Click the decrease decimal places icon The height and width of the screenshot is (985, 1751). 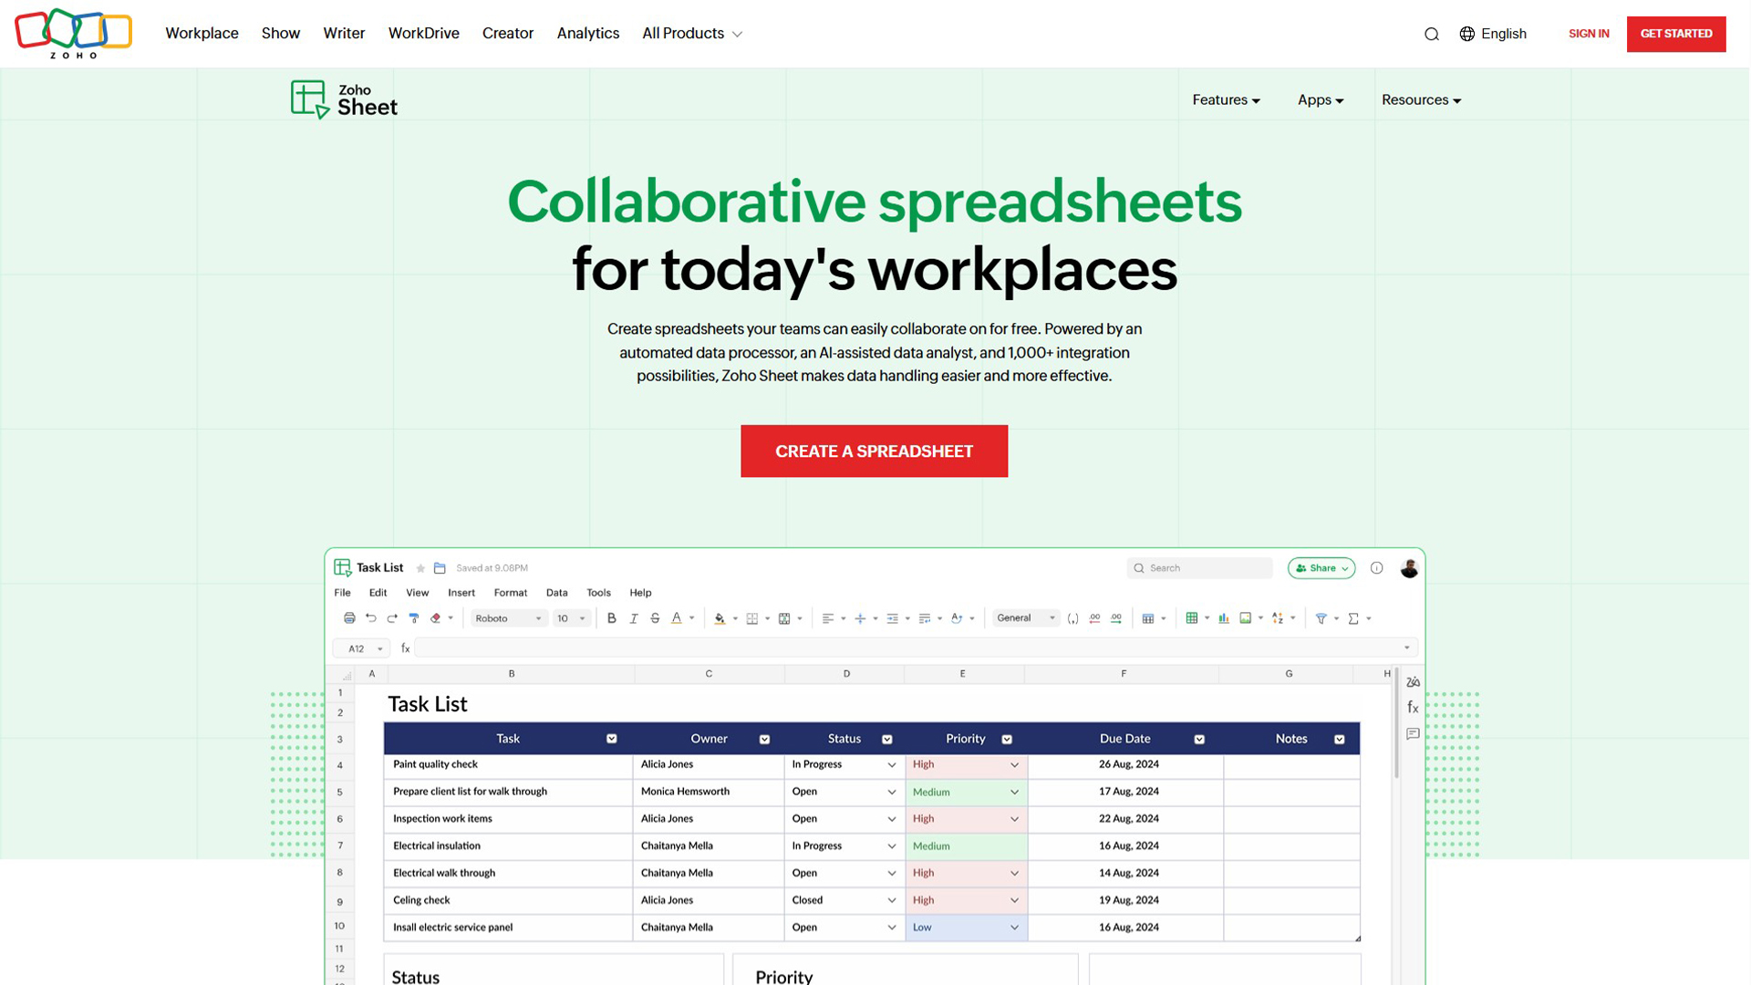1095,618
